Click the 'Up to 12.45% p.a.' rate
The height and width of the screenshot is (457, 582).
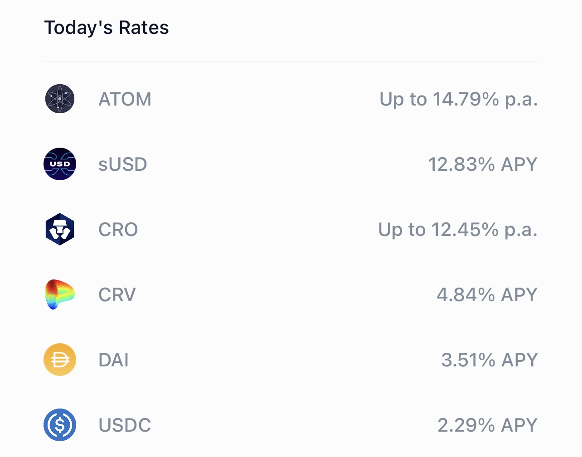458,230
